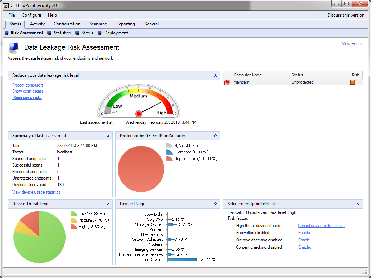Click the red Unprotected legend swatch
371x278 pixels.
169,159
